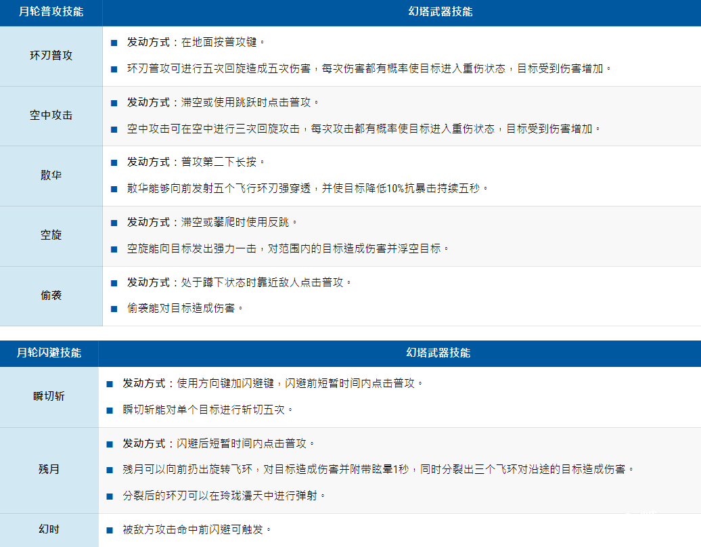Click the 月轮闪避技能 header cell
Image resolution: width=701 pixels, height=547 pixels.
click(49, 353)
